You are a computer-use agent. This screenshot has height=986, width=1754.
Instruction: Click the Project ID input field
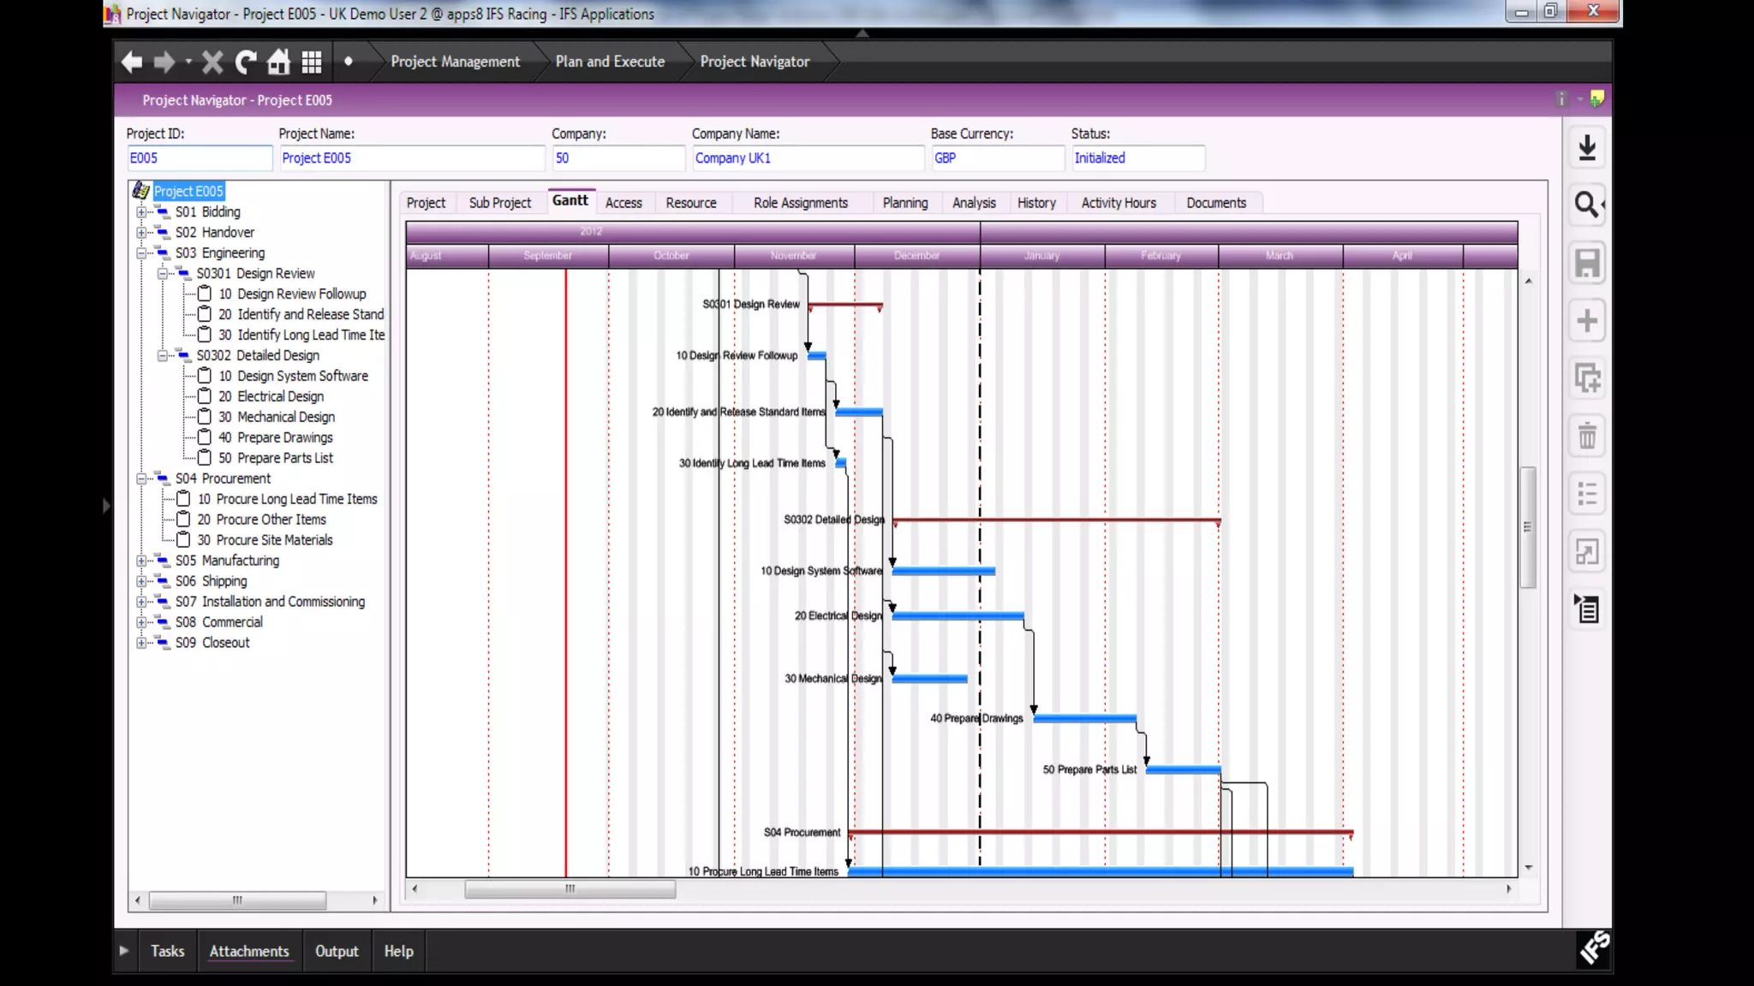point(199,158)
